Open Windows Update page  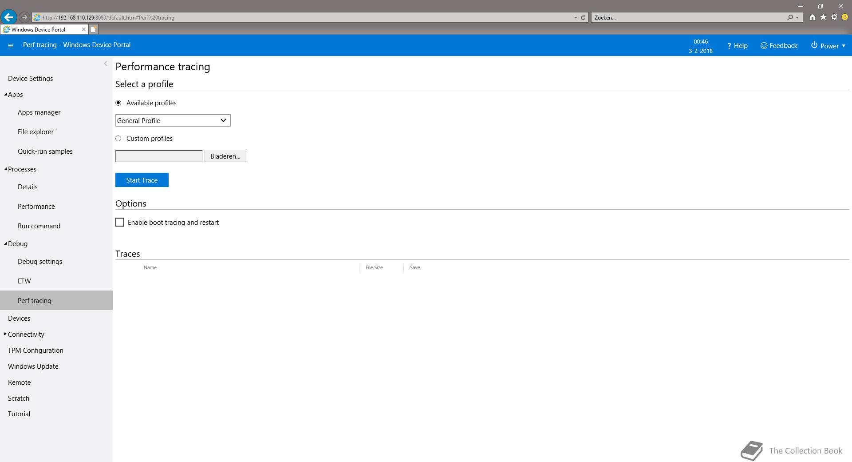(x=33, y=366)
